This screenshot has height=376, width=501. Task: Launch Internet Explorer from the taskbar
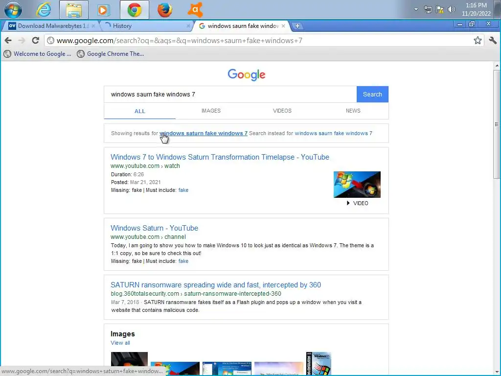(x=44, y=10)
